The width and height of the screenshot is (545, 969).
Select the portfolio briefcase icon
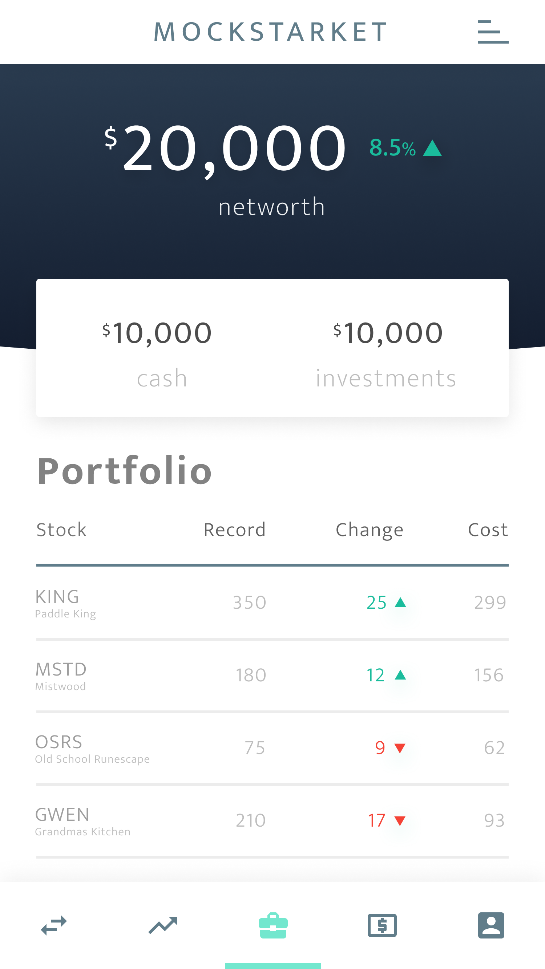click(273, 925)
